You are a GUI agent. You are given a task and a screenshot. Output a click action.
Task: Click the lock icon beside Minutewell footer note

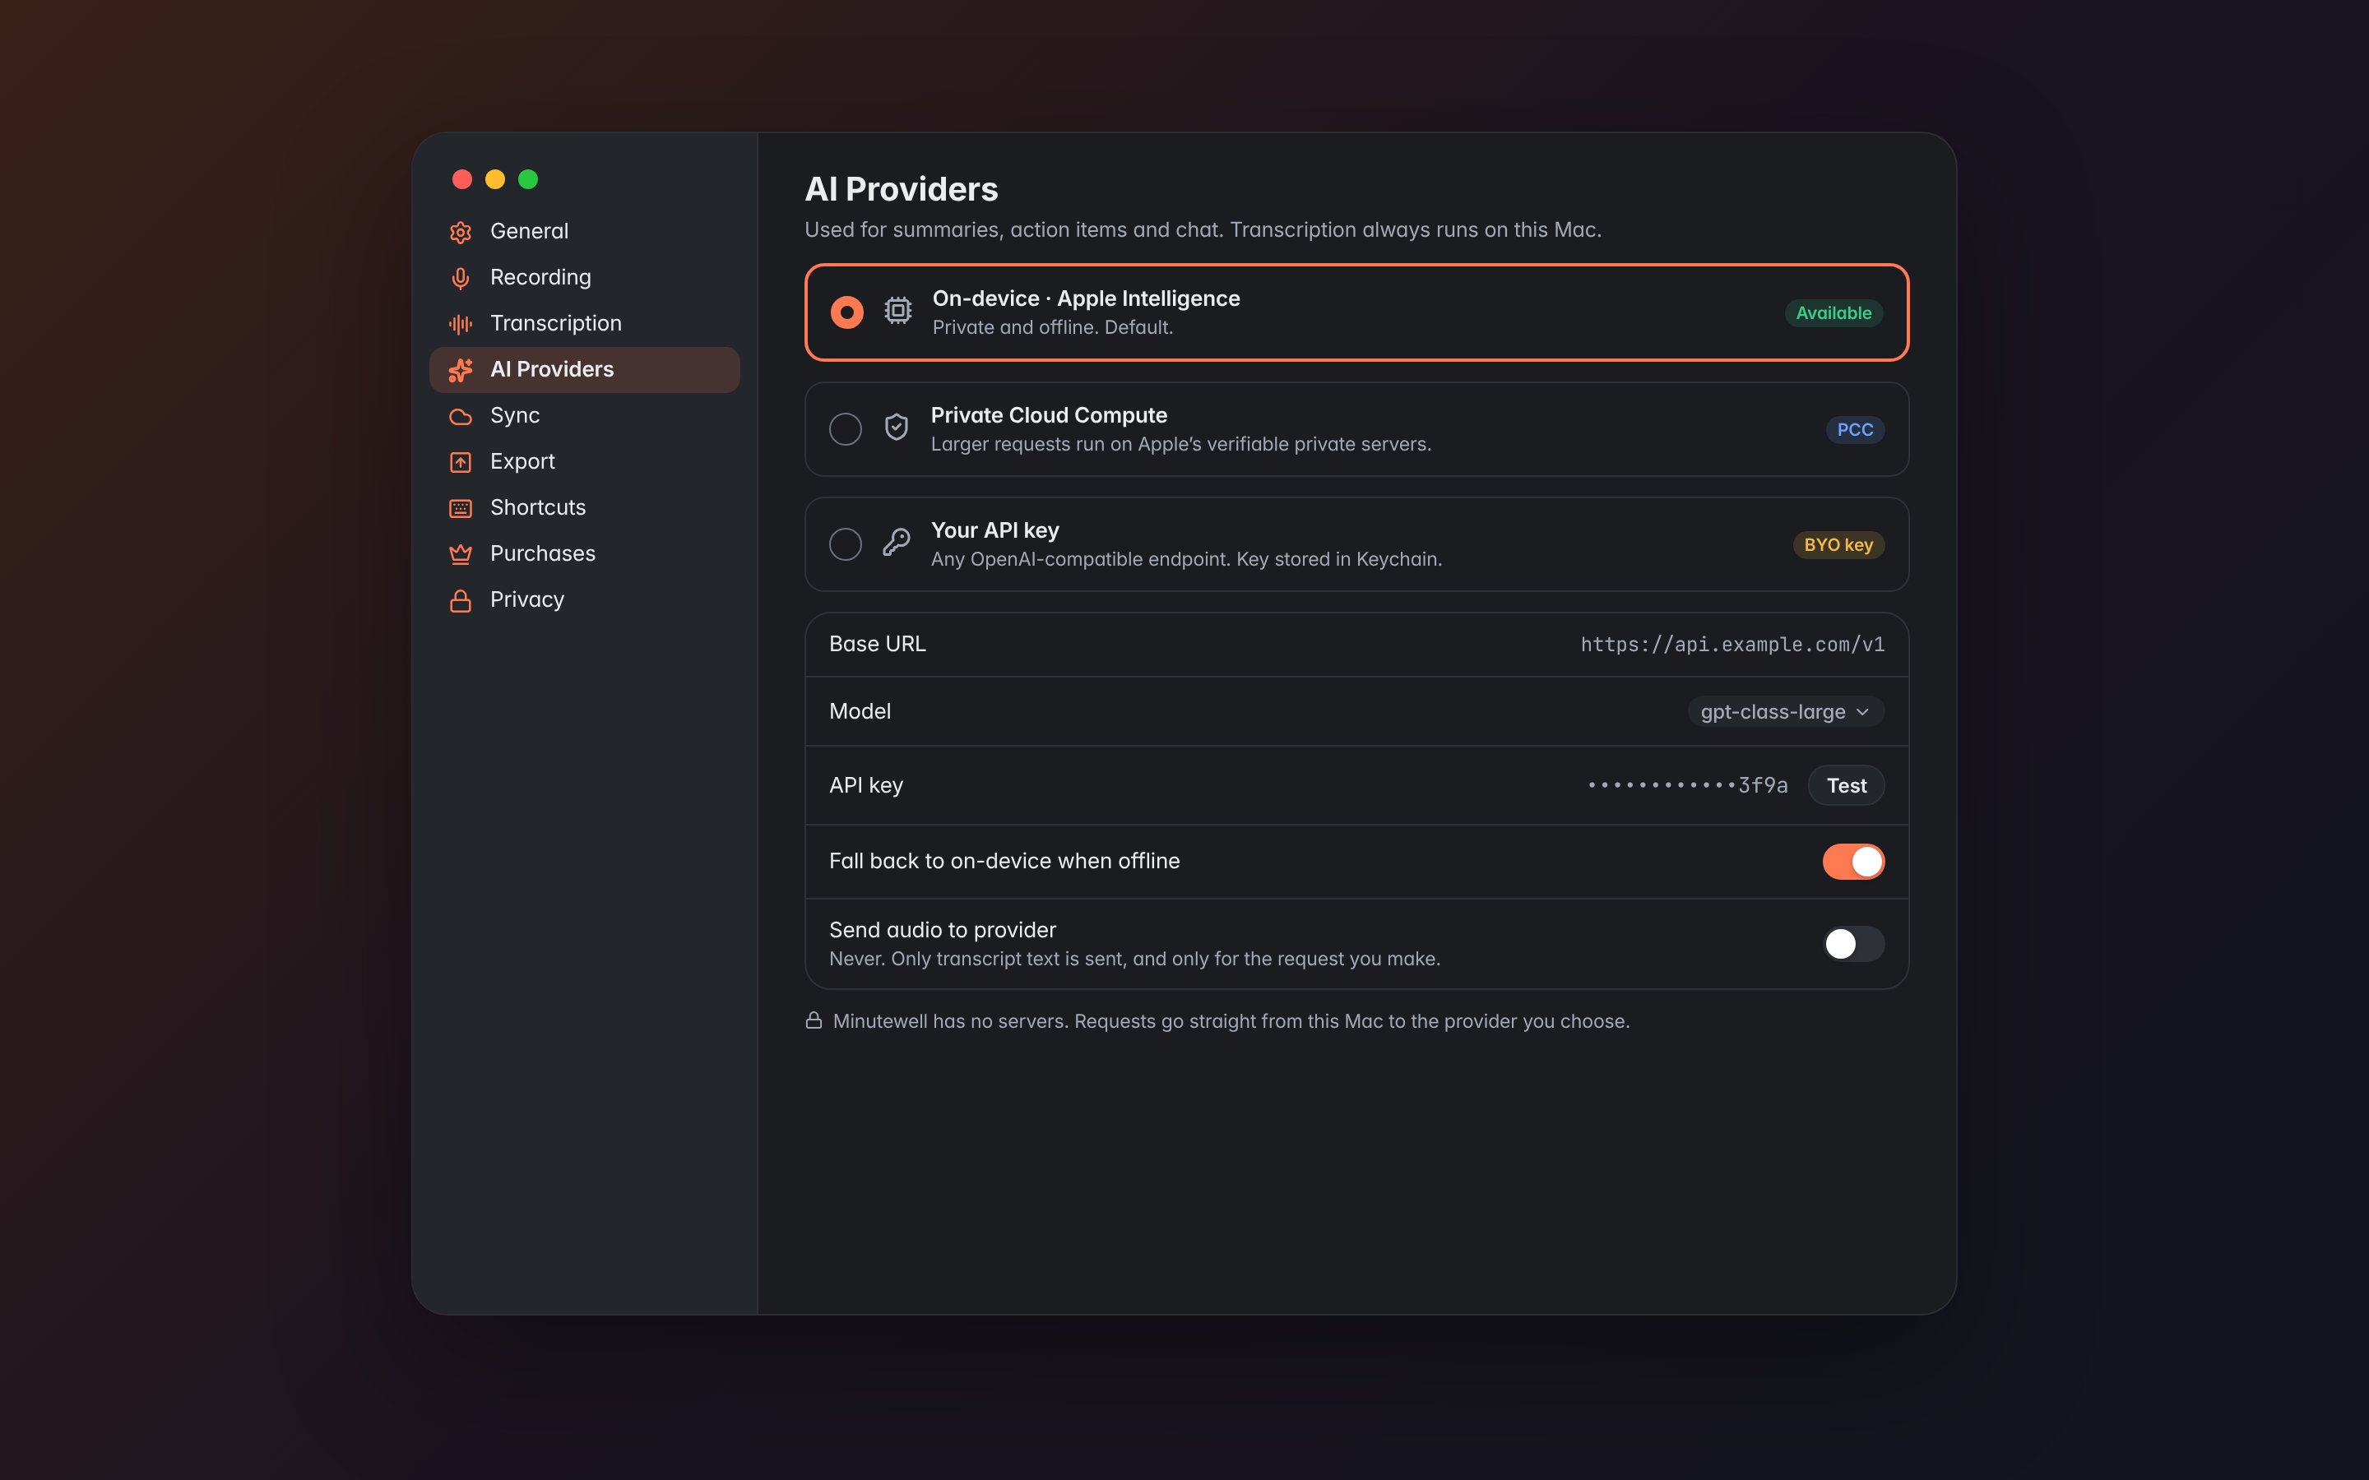[814, 1020]
